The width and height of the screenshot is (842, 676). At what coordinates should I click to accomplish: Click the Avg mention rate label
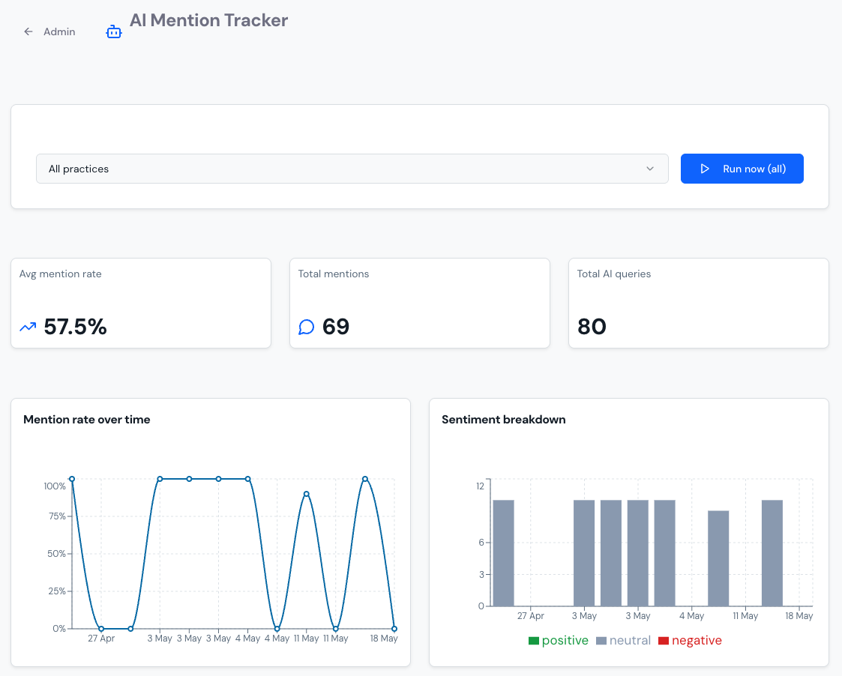[x=60, y=274]
